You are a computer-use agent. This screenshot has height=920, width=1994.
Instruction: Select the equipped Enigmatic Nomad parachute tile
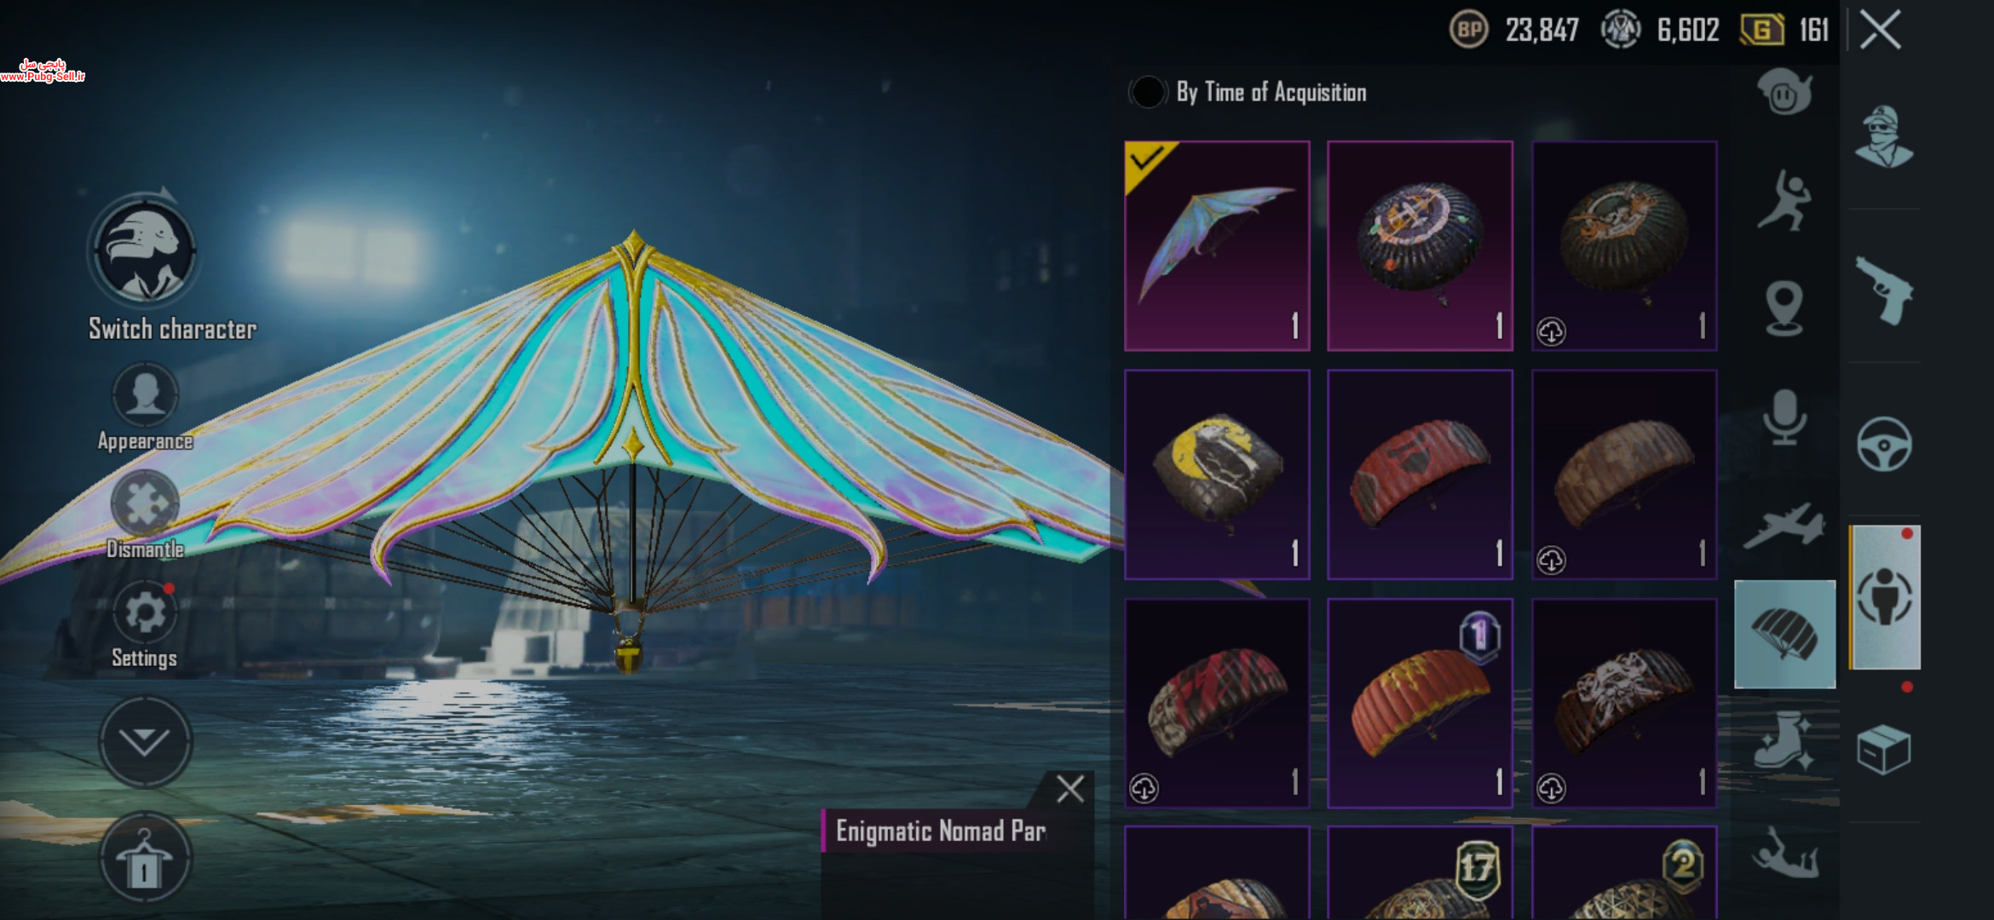(1217, 245)
